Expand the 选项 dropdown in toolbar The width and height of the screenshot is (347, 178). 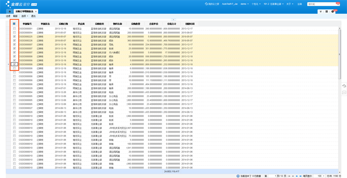click(x=25, y=16)
